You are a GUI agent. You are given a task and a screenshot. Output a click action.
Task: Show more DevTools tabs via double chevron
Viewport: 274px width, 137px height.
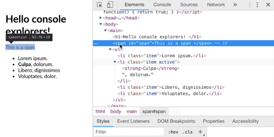pos(235,5)
